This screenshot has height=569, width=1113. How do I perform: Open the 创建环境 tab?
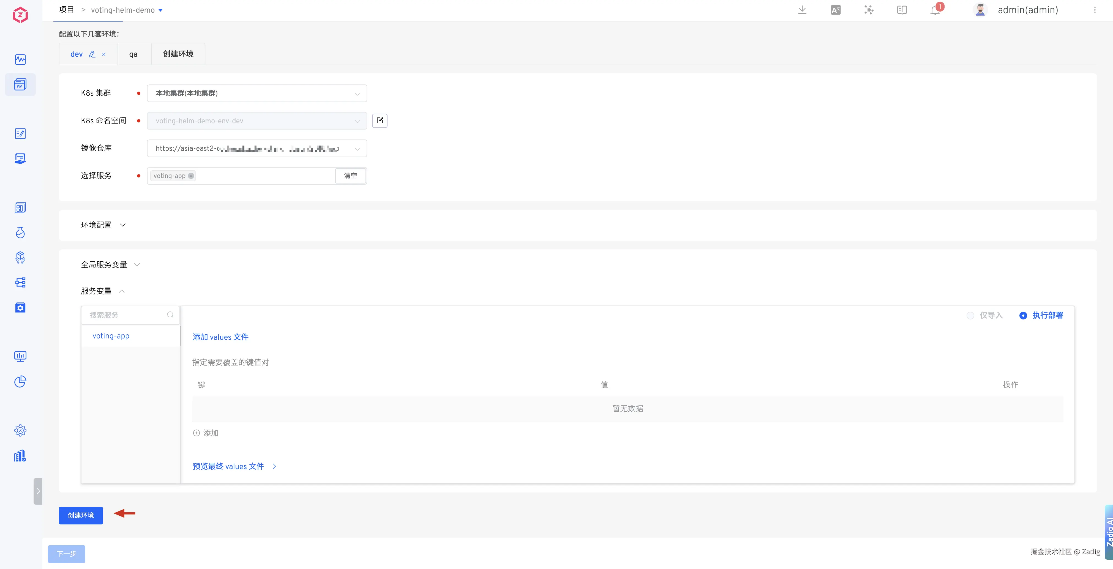pyautogui.click(x=178, y=54)
